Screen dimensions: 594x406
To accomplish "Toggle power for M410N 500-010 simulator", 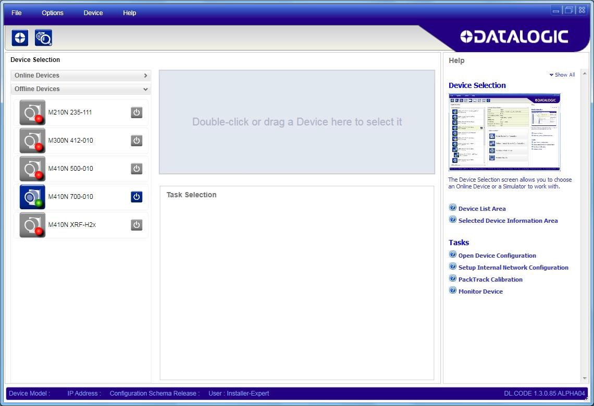I will 137,168.
